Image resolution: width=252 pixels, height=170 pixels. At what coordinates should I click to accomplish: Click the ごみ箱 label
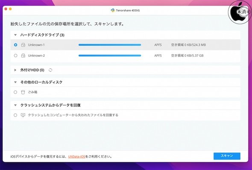point(32,92)
